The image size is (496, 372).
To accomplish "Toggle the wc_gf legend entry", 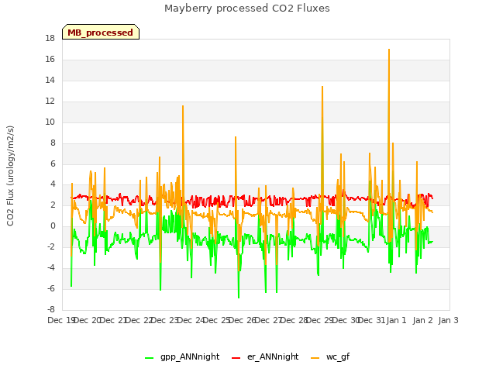I will 330,356.
